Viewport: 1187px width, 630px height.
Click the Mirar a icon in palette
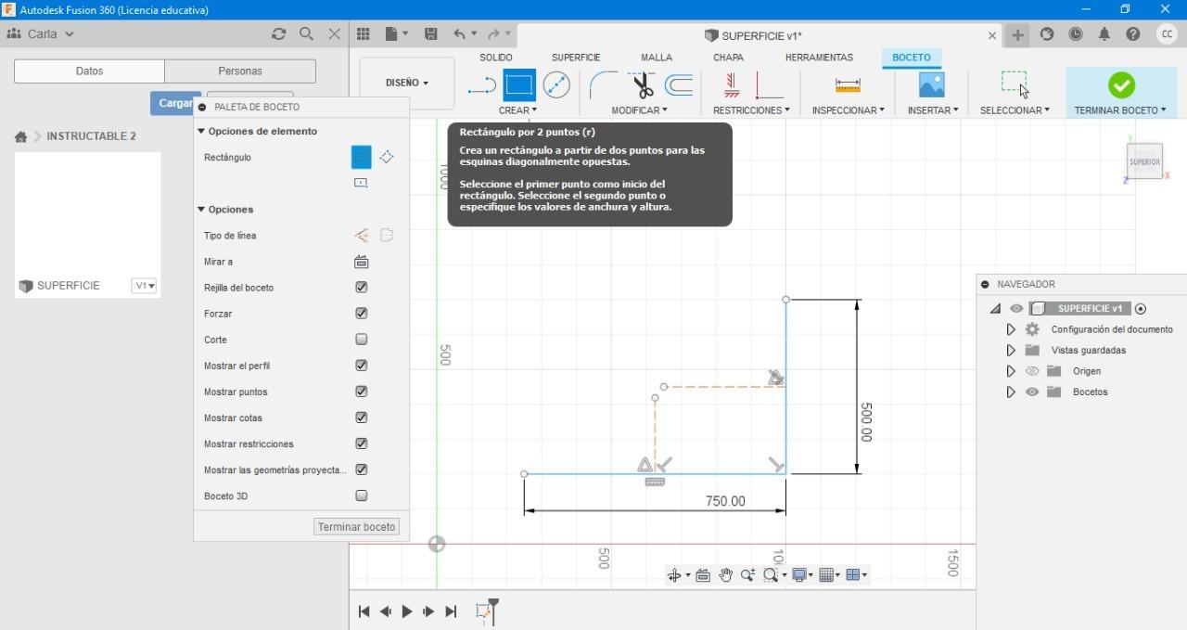tap(362, 262)
